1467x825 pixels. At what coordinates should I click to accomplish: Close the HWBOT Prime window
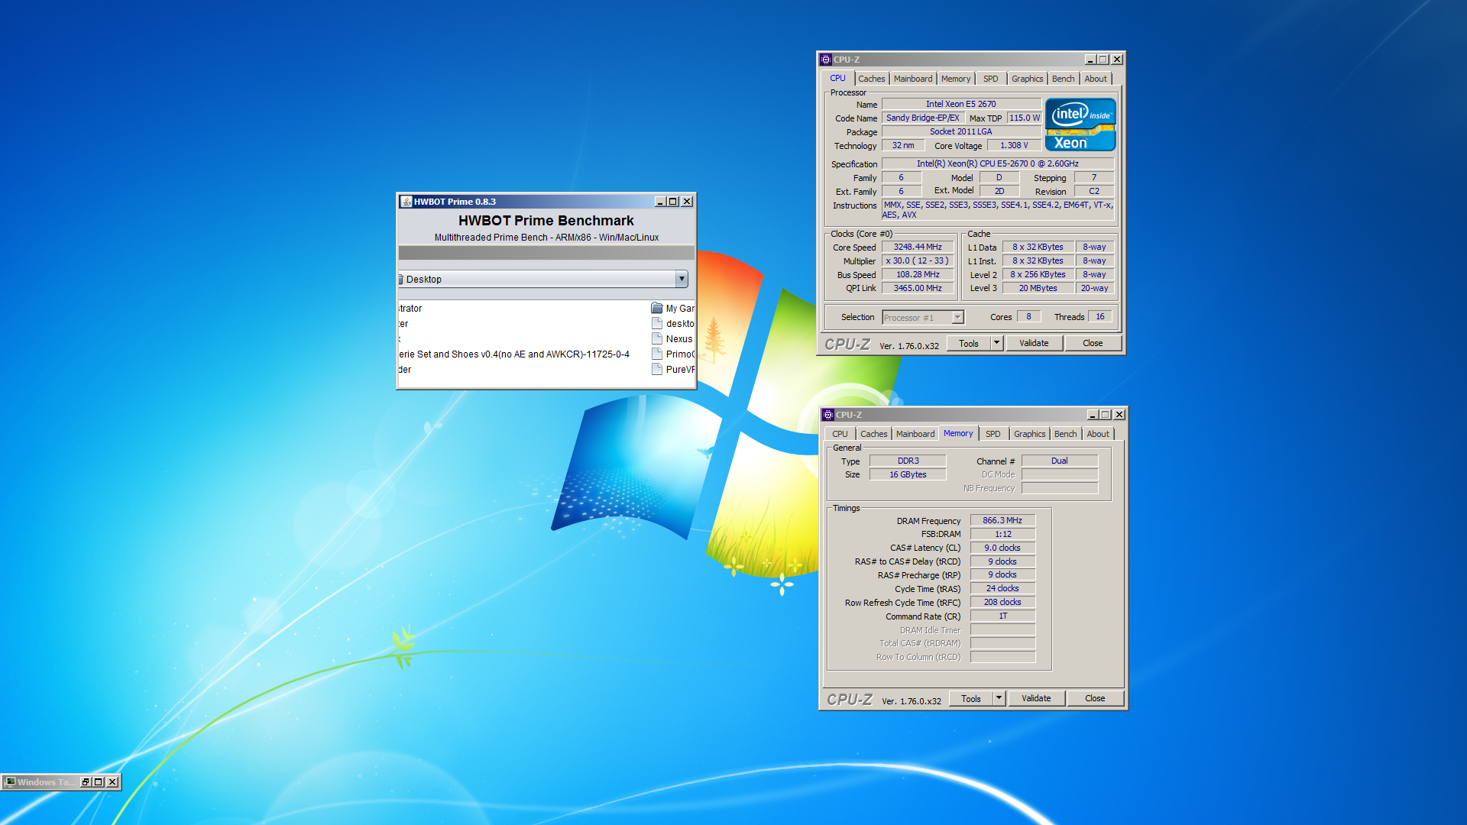point(687,202)
